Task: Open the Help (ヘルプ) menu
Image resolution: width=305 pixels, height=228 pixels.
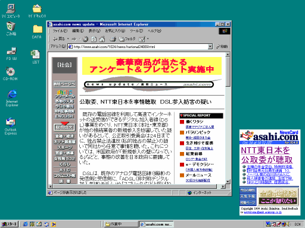Action: [154, 31]
